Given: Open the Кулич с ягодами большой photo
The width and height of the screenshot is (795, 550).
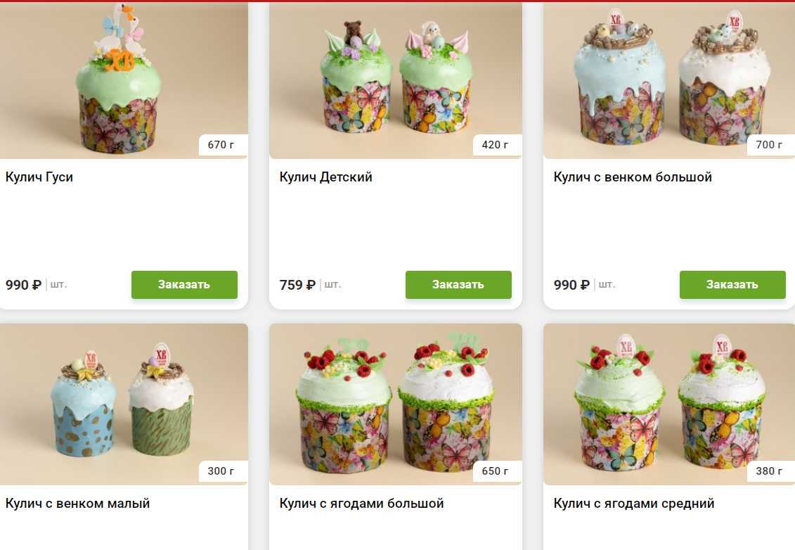Looking at the screenshot, I should [396, 404].
